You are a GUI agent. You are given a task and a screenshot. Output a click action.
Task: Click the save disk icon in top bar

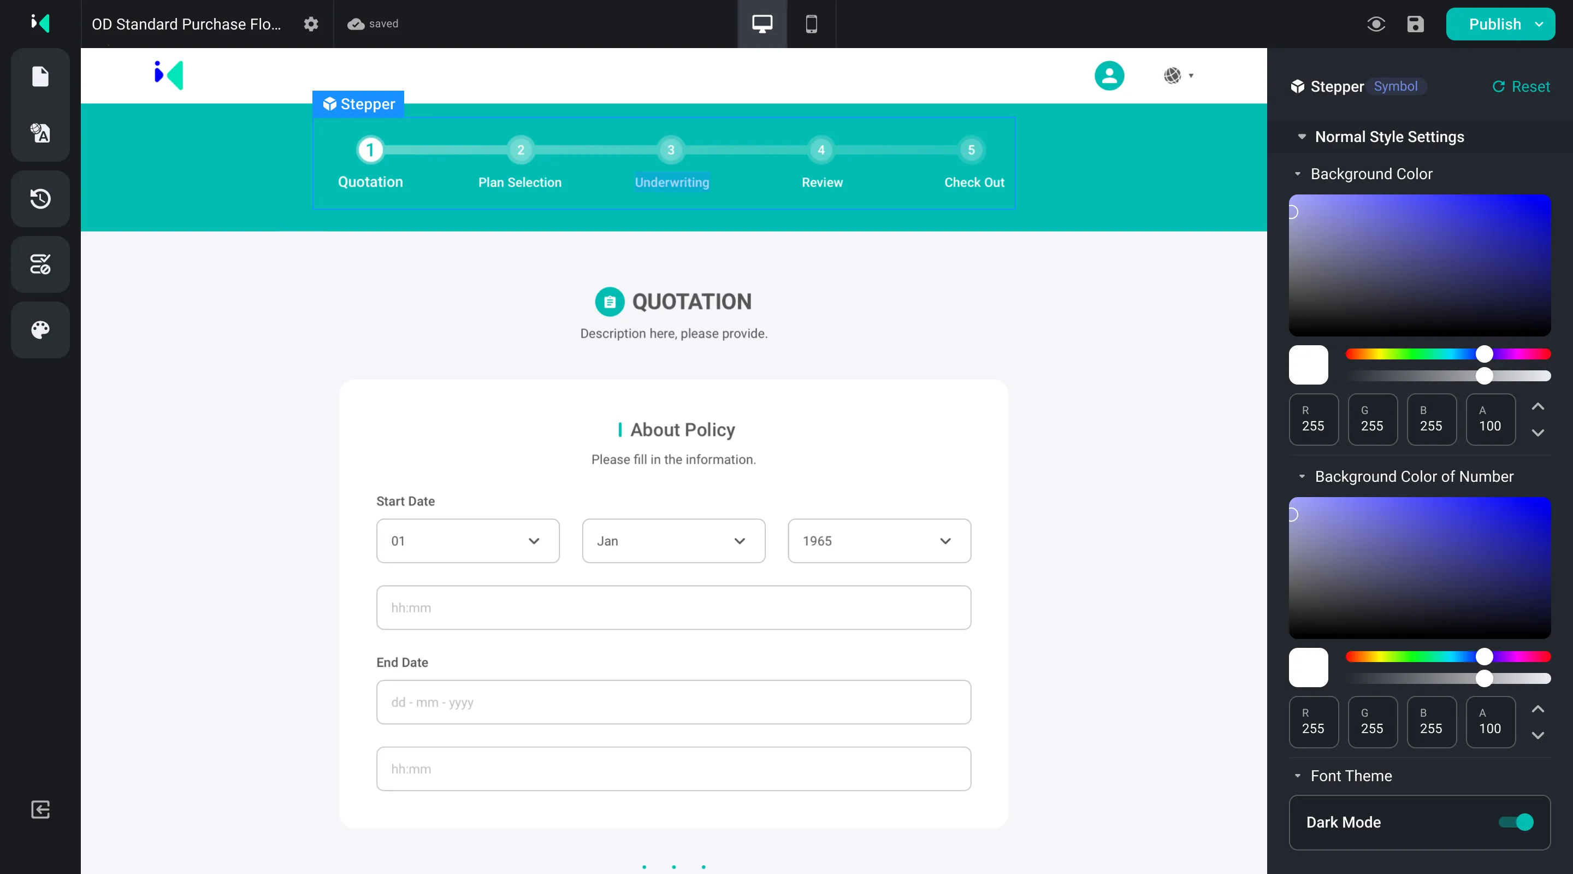tap(1415, 24)
